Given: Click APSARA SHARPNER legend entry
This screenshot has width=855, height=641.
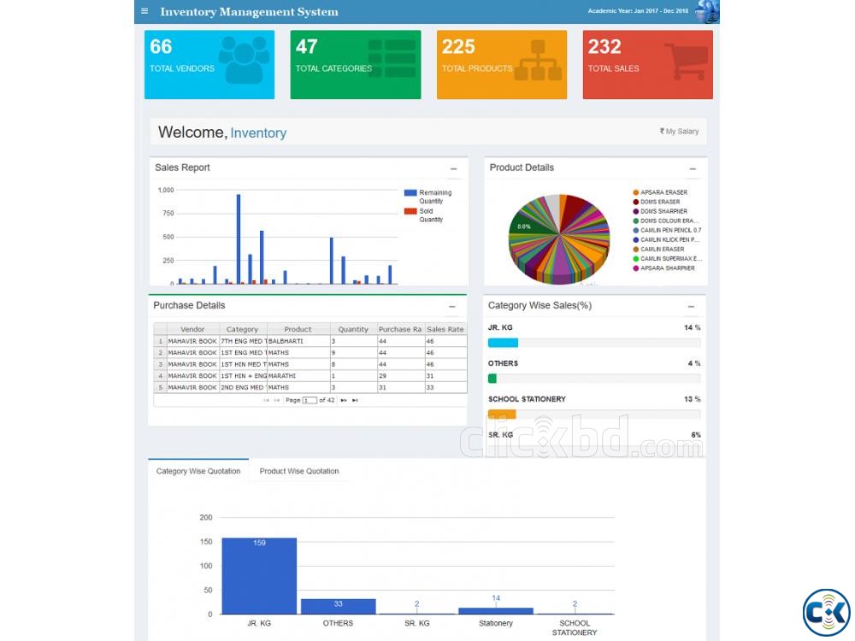Looking at the screenshot, I should point(664,268).
